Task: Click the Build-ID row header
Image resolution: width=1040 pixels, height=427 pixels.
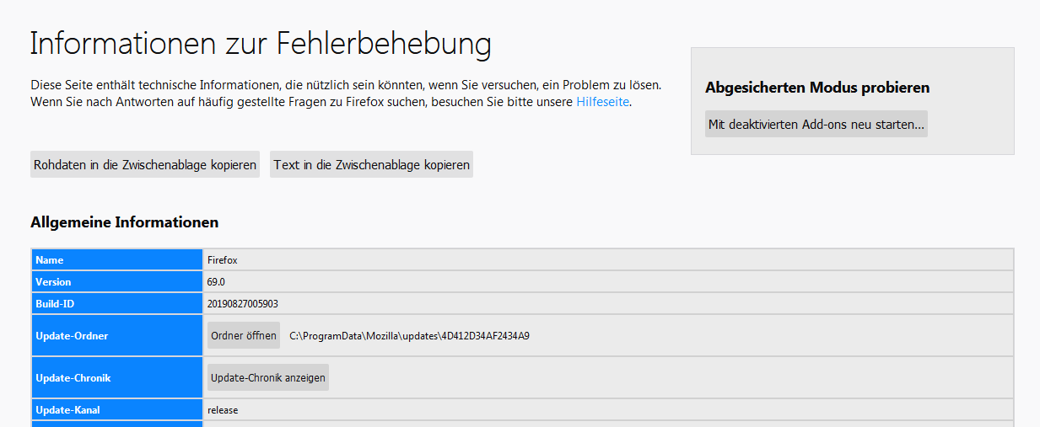Action: click(117, 303)
